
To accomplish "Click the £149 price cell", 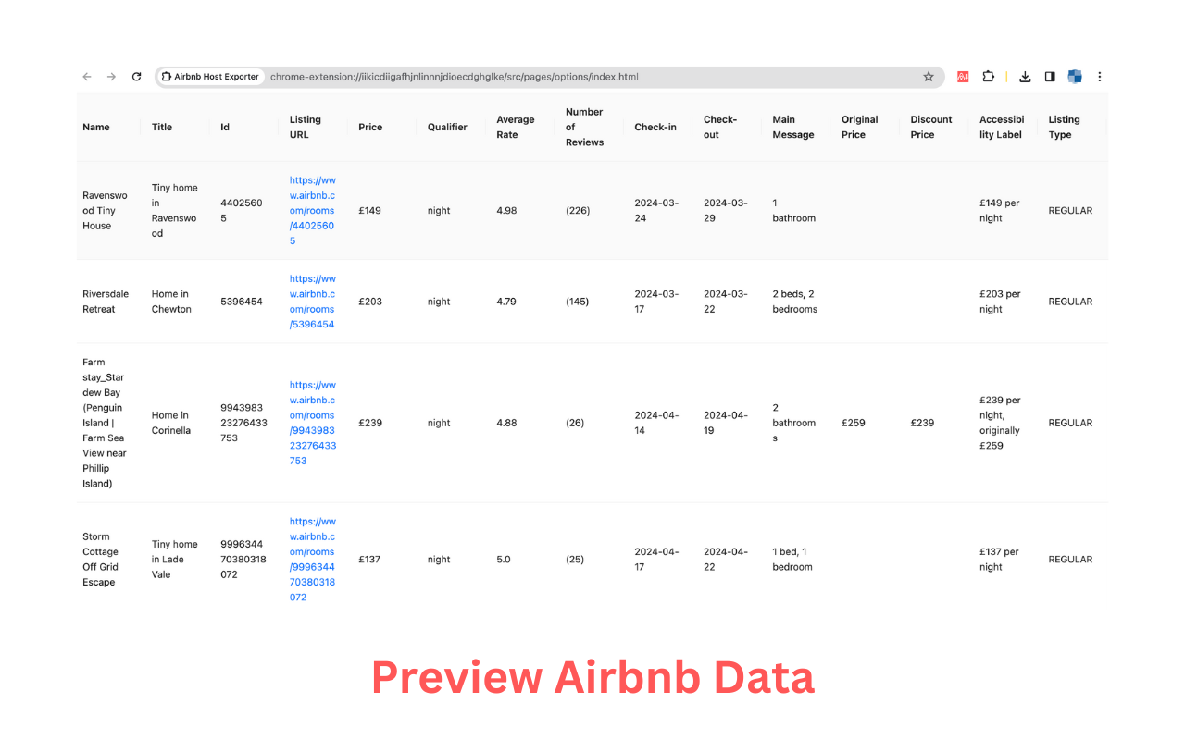I will 370,211.
